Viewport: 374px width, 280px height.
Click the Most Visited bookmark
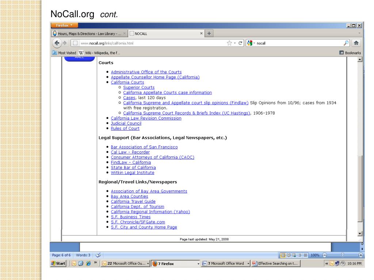pos(64,53)
